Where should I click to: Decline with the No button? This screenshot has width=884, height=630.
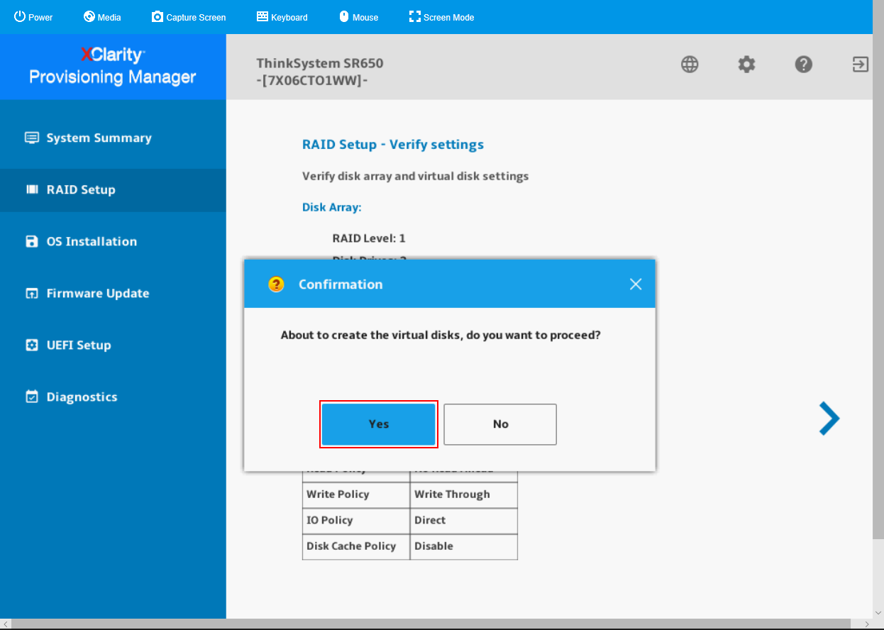pyautogui.click(x=500, y=424)
